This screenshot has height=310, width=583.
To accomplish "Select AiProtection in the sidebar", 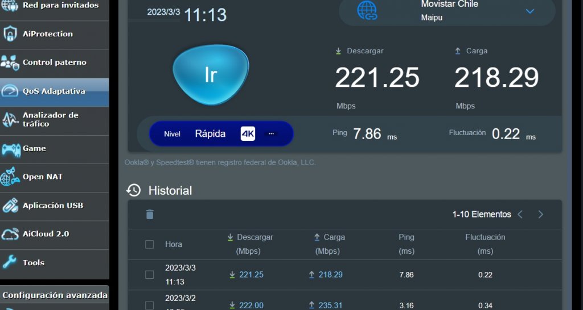I will point(54,34).
